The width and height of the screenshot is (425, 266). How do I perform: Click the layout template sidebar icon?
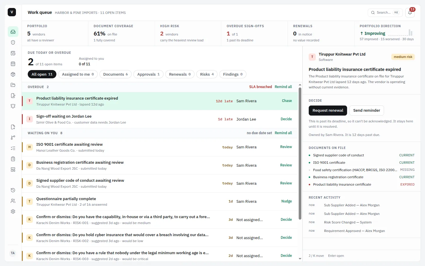13,170
